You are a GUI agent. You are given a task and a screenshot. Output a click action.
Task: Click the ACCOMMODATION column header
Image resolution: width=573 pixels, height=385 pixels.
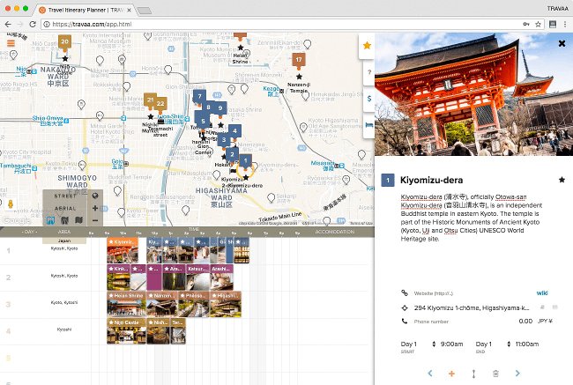334,232
